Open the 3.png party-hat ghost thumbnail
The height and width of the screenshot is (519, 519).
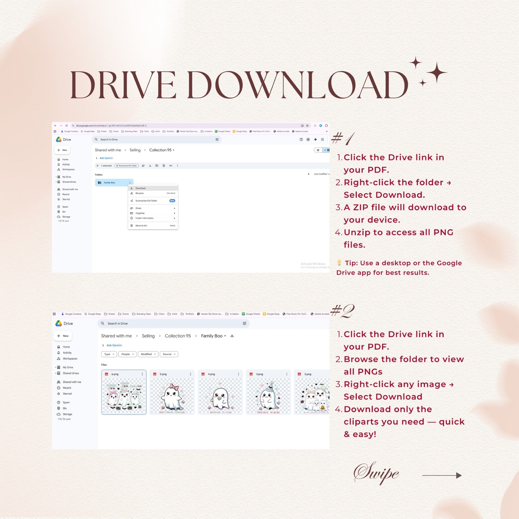[x=268, y=396]
